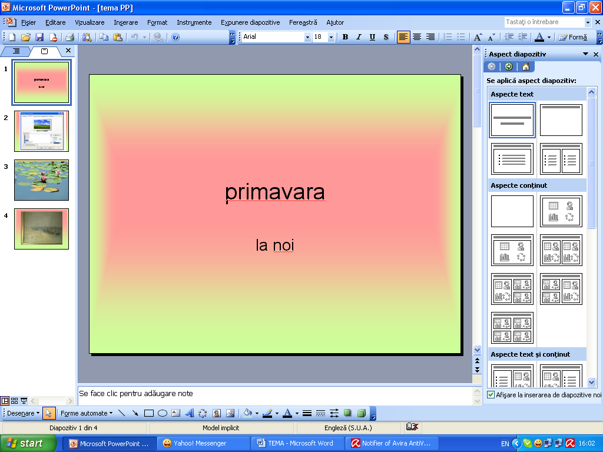Toggle Afișare la inserarea de diapozitive checkbox
This screenshot has height=452, width=603.
[x=491, y=395]
